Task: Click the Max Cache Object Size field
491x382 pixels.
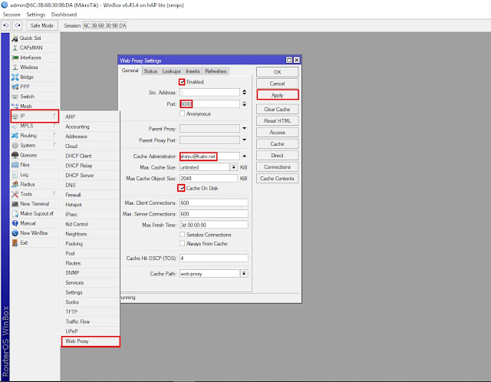Action: point(209,178)
